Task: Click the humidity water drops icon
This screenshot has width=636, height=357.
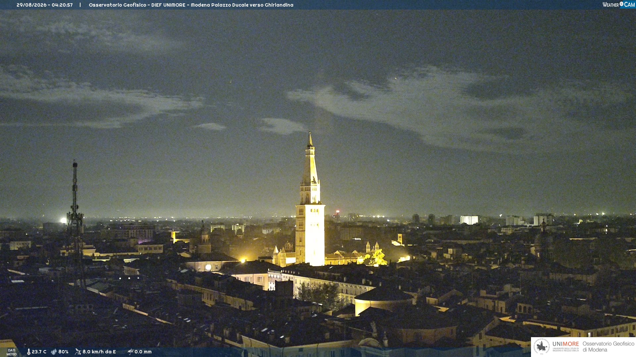Action: pos(54,352)
